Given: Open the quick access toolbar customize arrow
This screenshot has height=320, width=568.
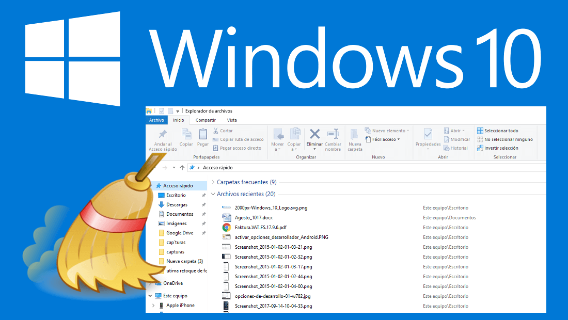Looking at the screenshot, I should tap(178, 111).
